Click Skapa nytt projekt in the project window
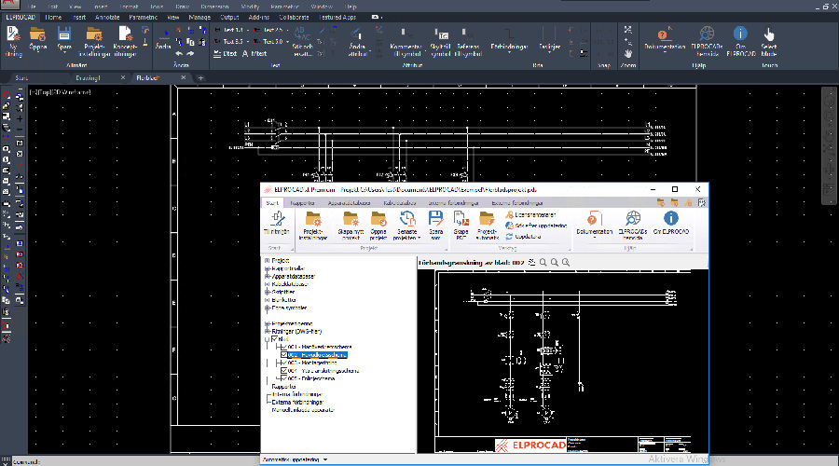 pyautogui.click(x=351, y=225)
